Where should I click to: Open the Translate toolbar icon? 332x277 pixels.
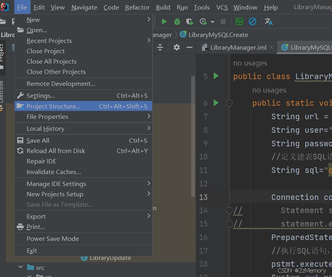(269, 21)
